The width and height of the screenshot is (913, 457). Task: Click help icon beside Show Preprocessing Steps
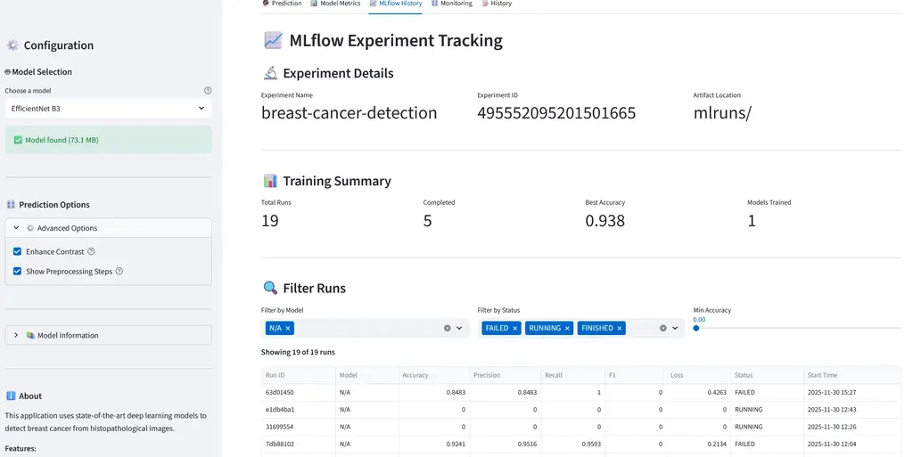(x=119, y=272)
